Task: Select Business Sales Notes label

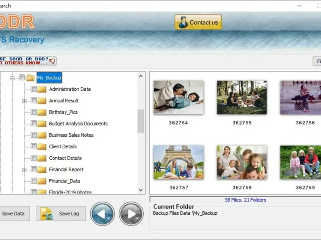Action: pyautogui.click(x=71, y=135)
